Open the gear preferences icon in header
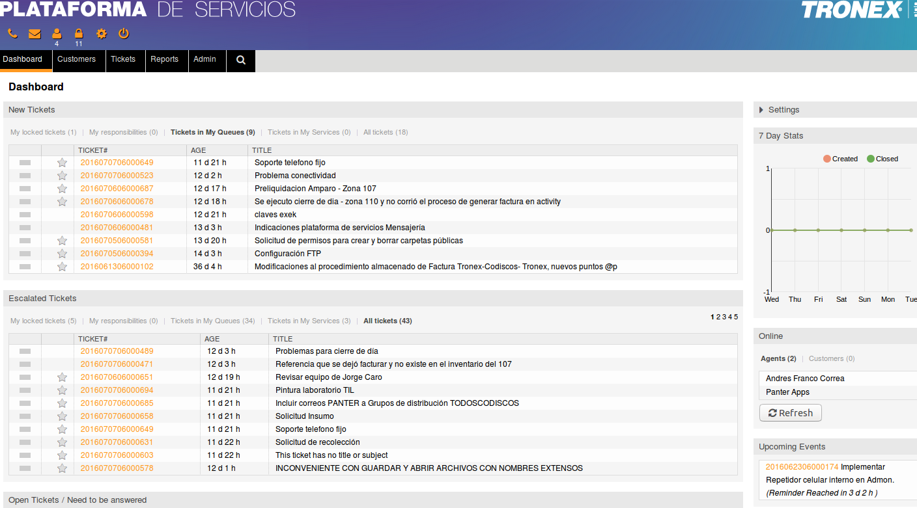Viewport: 917px width, 508px height. pos(102,34)
